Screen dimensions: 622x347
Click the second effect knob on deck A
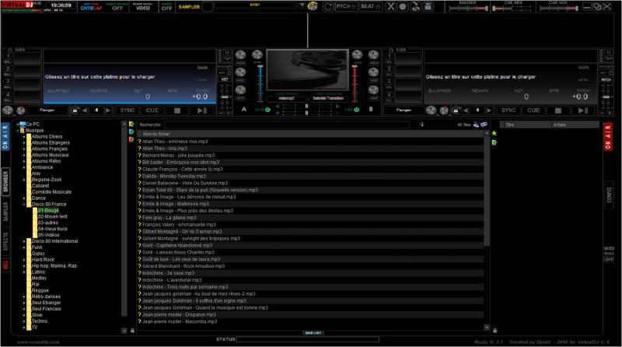[x=21, y=110]
